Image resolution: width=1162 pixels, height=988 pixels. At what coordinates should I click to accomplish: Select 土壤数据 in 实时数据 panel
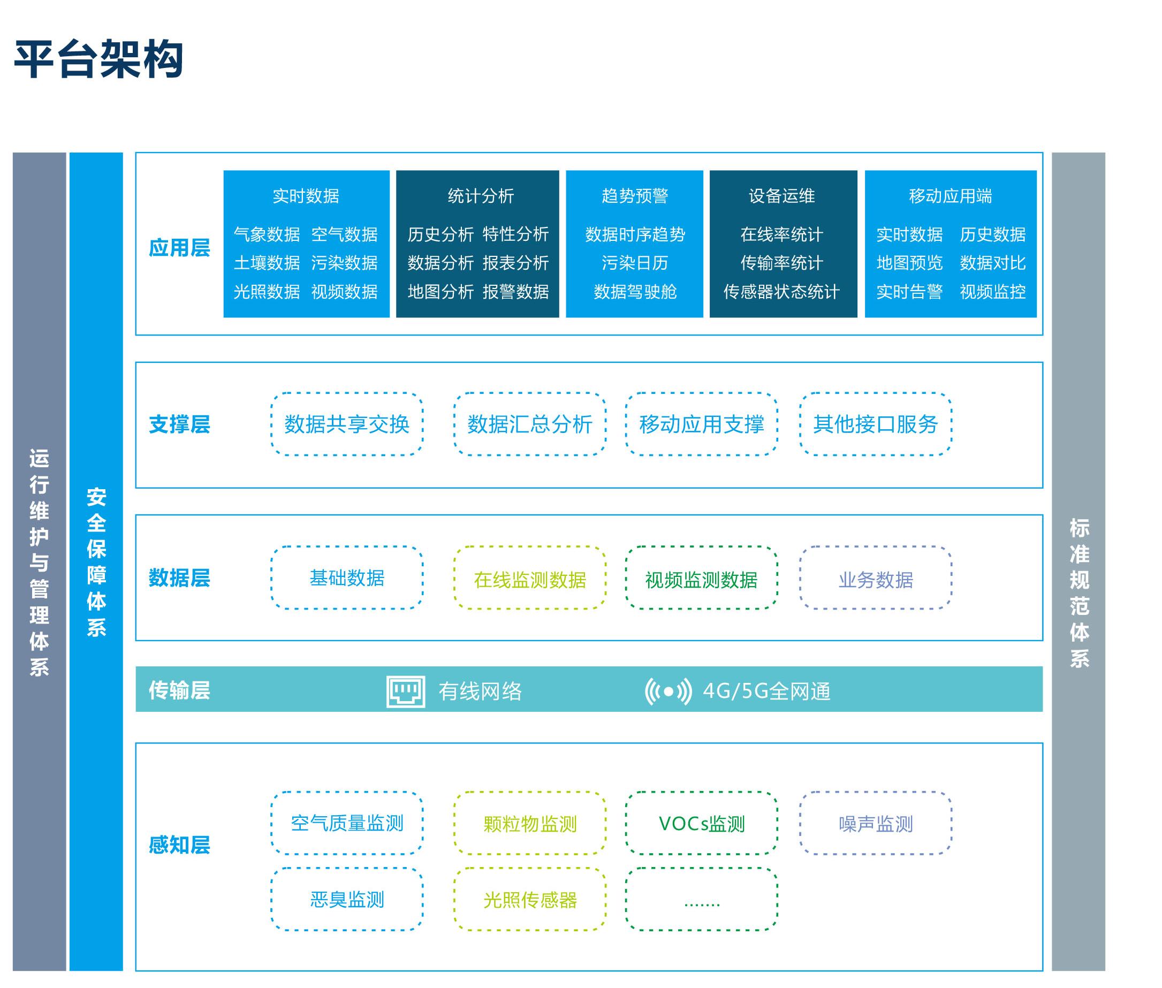(267, 263)
